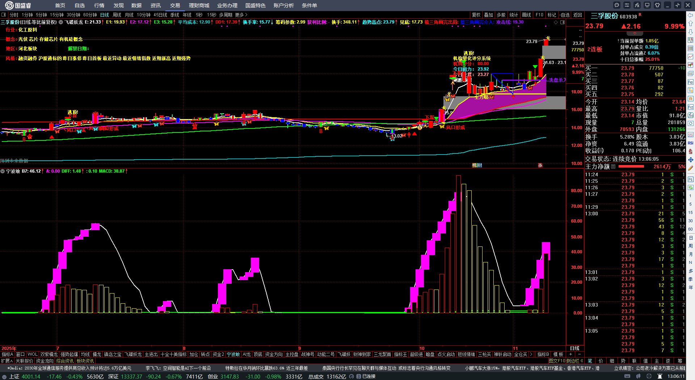Switch chart period to 分时
The height and width of the screenshot is (380, 695).
(x=14, y=15)
